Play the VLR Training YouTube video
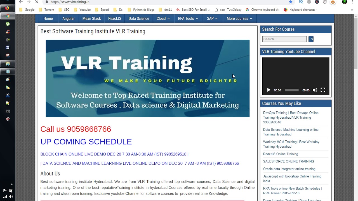The height and width of the screenshot is (201, 358). (x=268, y=90)
